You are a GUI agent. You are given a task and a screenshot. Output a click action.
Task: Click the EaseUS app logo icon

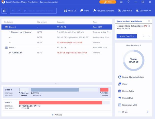[x=3, y=2]
